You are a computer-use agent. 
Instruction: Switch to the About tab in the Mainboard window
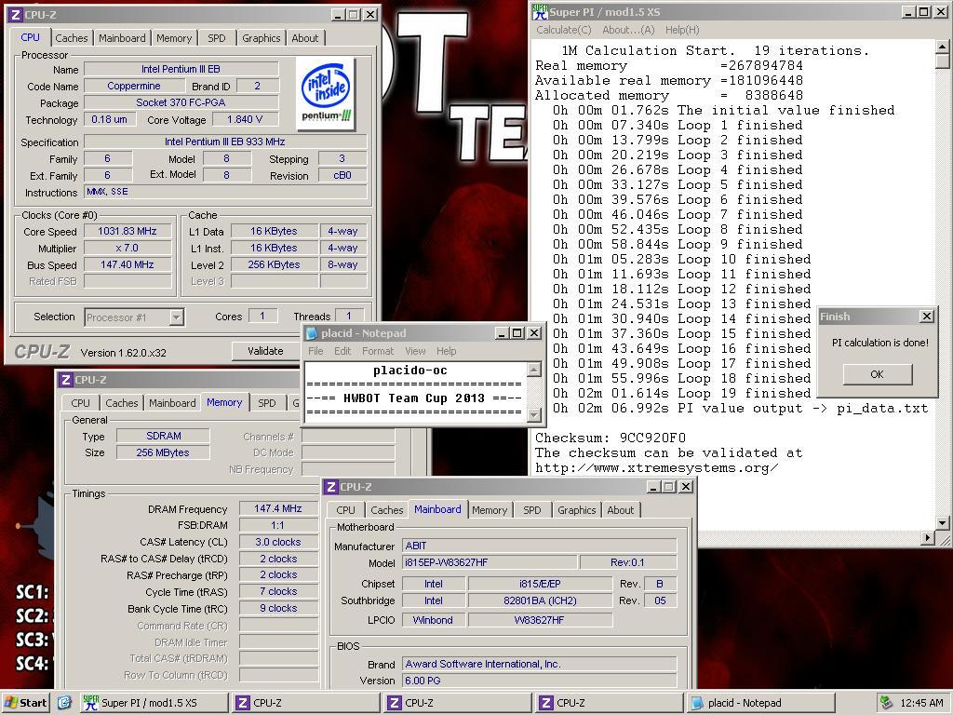click(x=621, y=510)
